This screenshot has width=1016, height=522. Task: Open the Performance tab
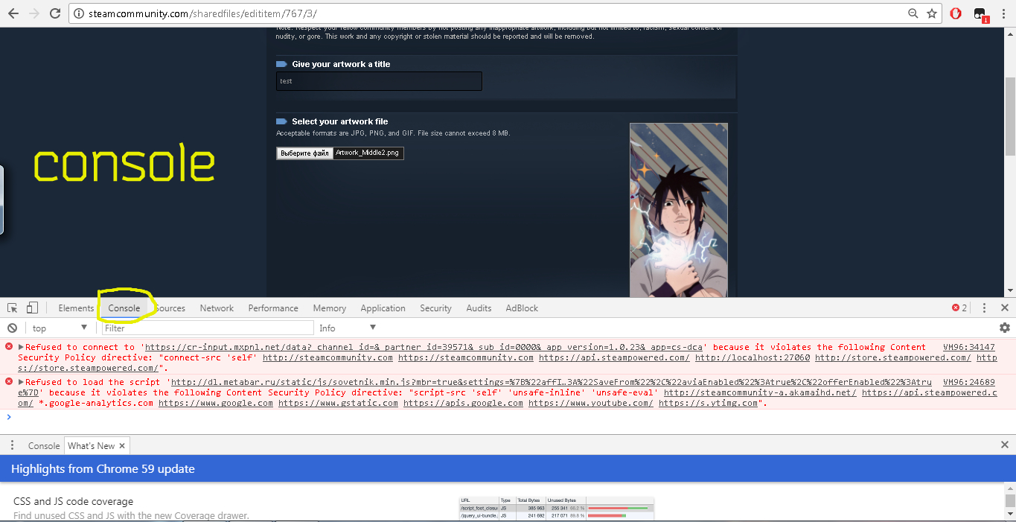click(x=273, y=308)
